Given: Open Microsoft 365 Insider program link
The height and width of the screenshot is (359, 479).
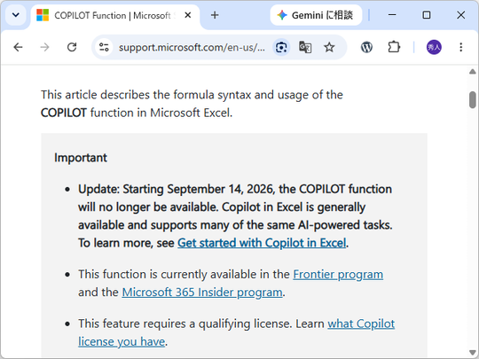Looking at the screenshot, I should (202, 293).
